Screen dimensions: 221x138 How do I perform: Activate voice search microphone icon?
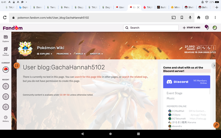(190, 18)
